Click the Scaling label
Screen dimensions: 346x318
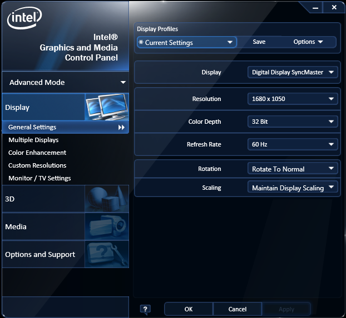tap(211, 188)
